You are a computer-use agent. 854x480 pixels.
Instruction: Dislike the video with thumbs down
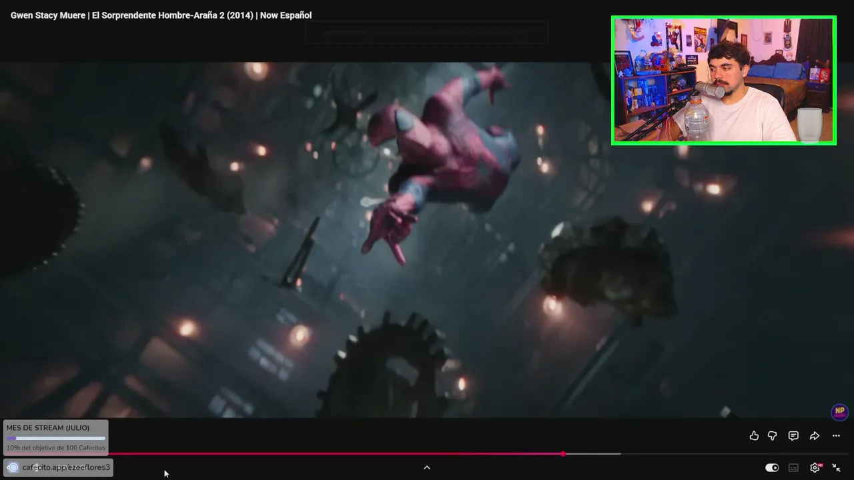773,436
